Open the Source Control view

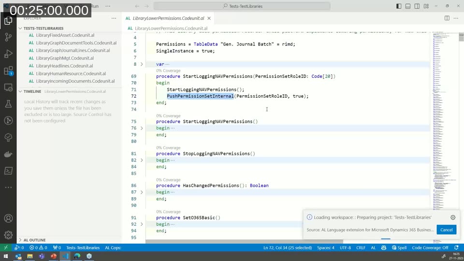coord(8,37)
